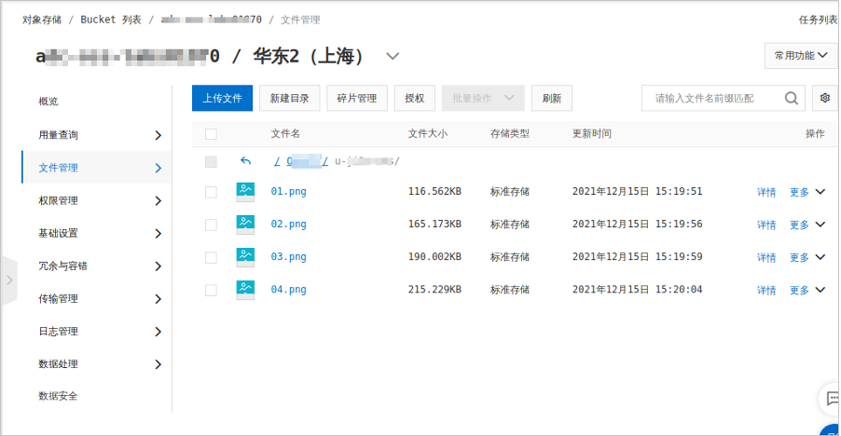Click the image icon for 03.png
841x436 pixels.
point(245,257)
